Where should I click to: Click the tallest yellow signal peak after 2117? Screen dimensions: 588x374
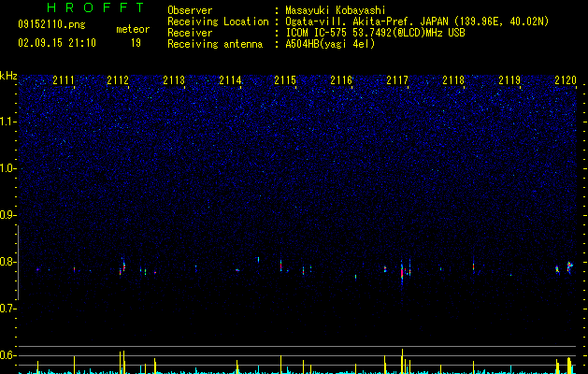(402, 361)
